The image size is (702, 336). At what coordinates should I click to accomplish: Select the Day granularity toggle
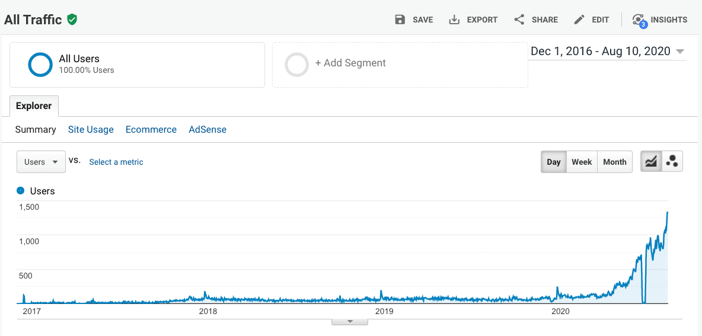[554, 162]
